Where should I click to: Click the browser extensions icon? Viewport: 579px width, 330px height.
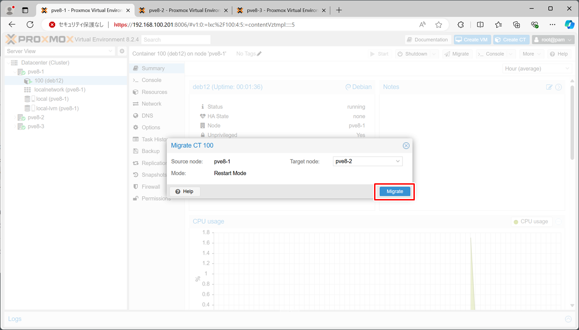point(461,25)
